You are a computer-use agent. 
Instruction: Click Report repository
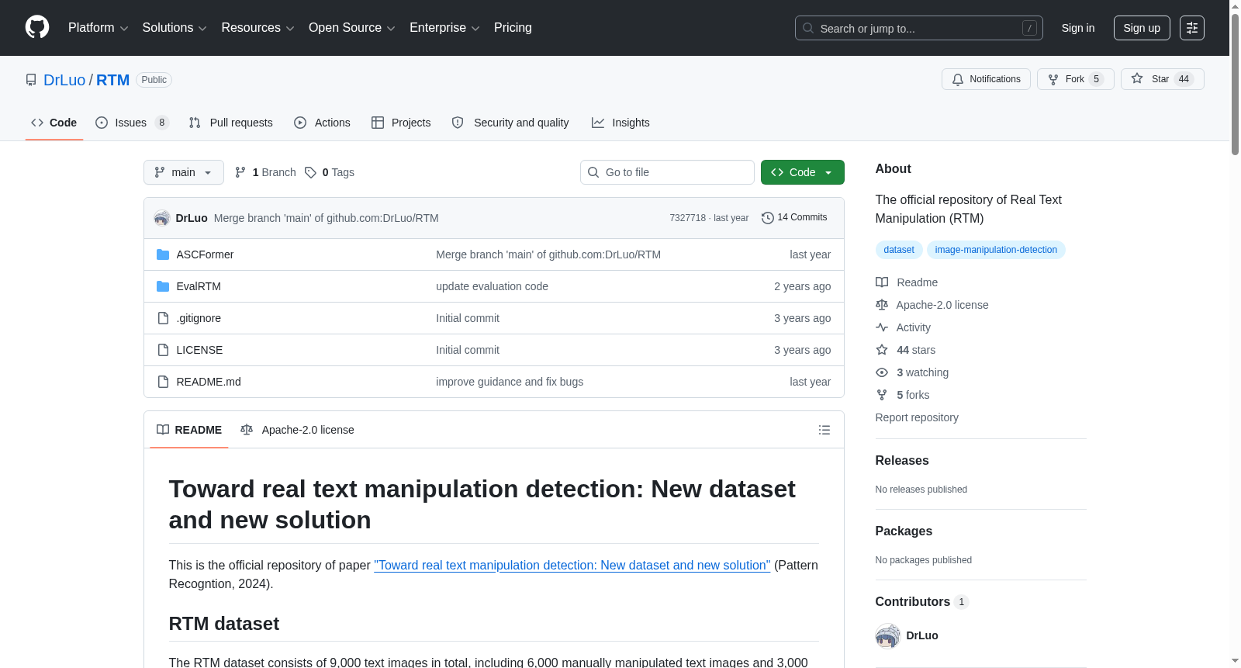coord(917,417)
